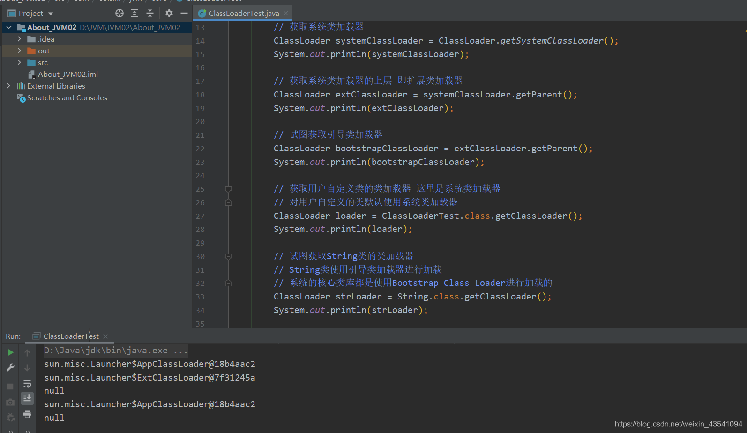Click fold end marker at line 32
747x433 pixels.
coord(228,283)
